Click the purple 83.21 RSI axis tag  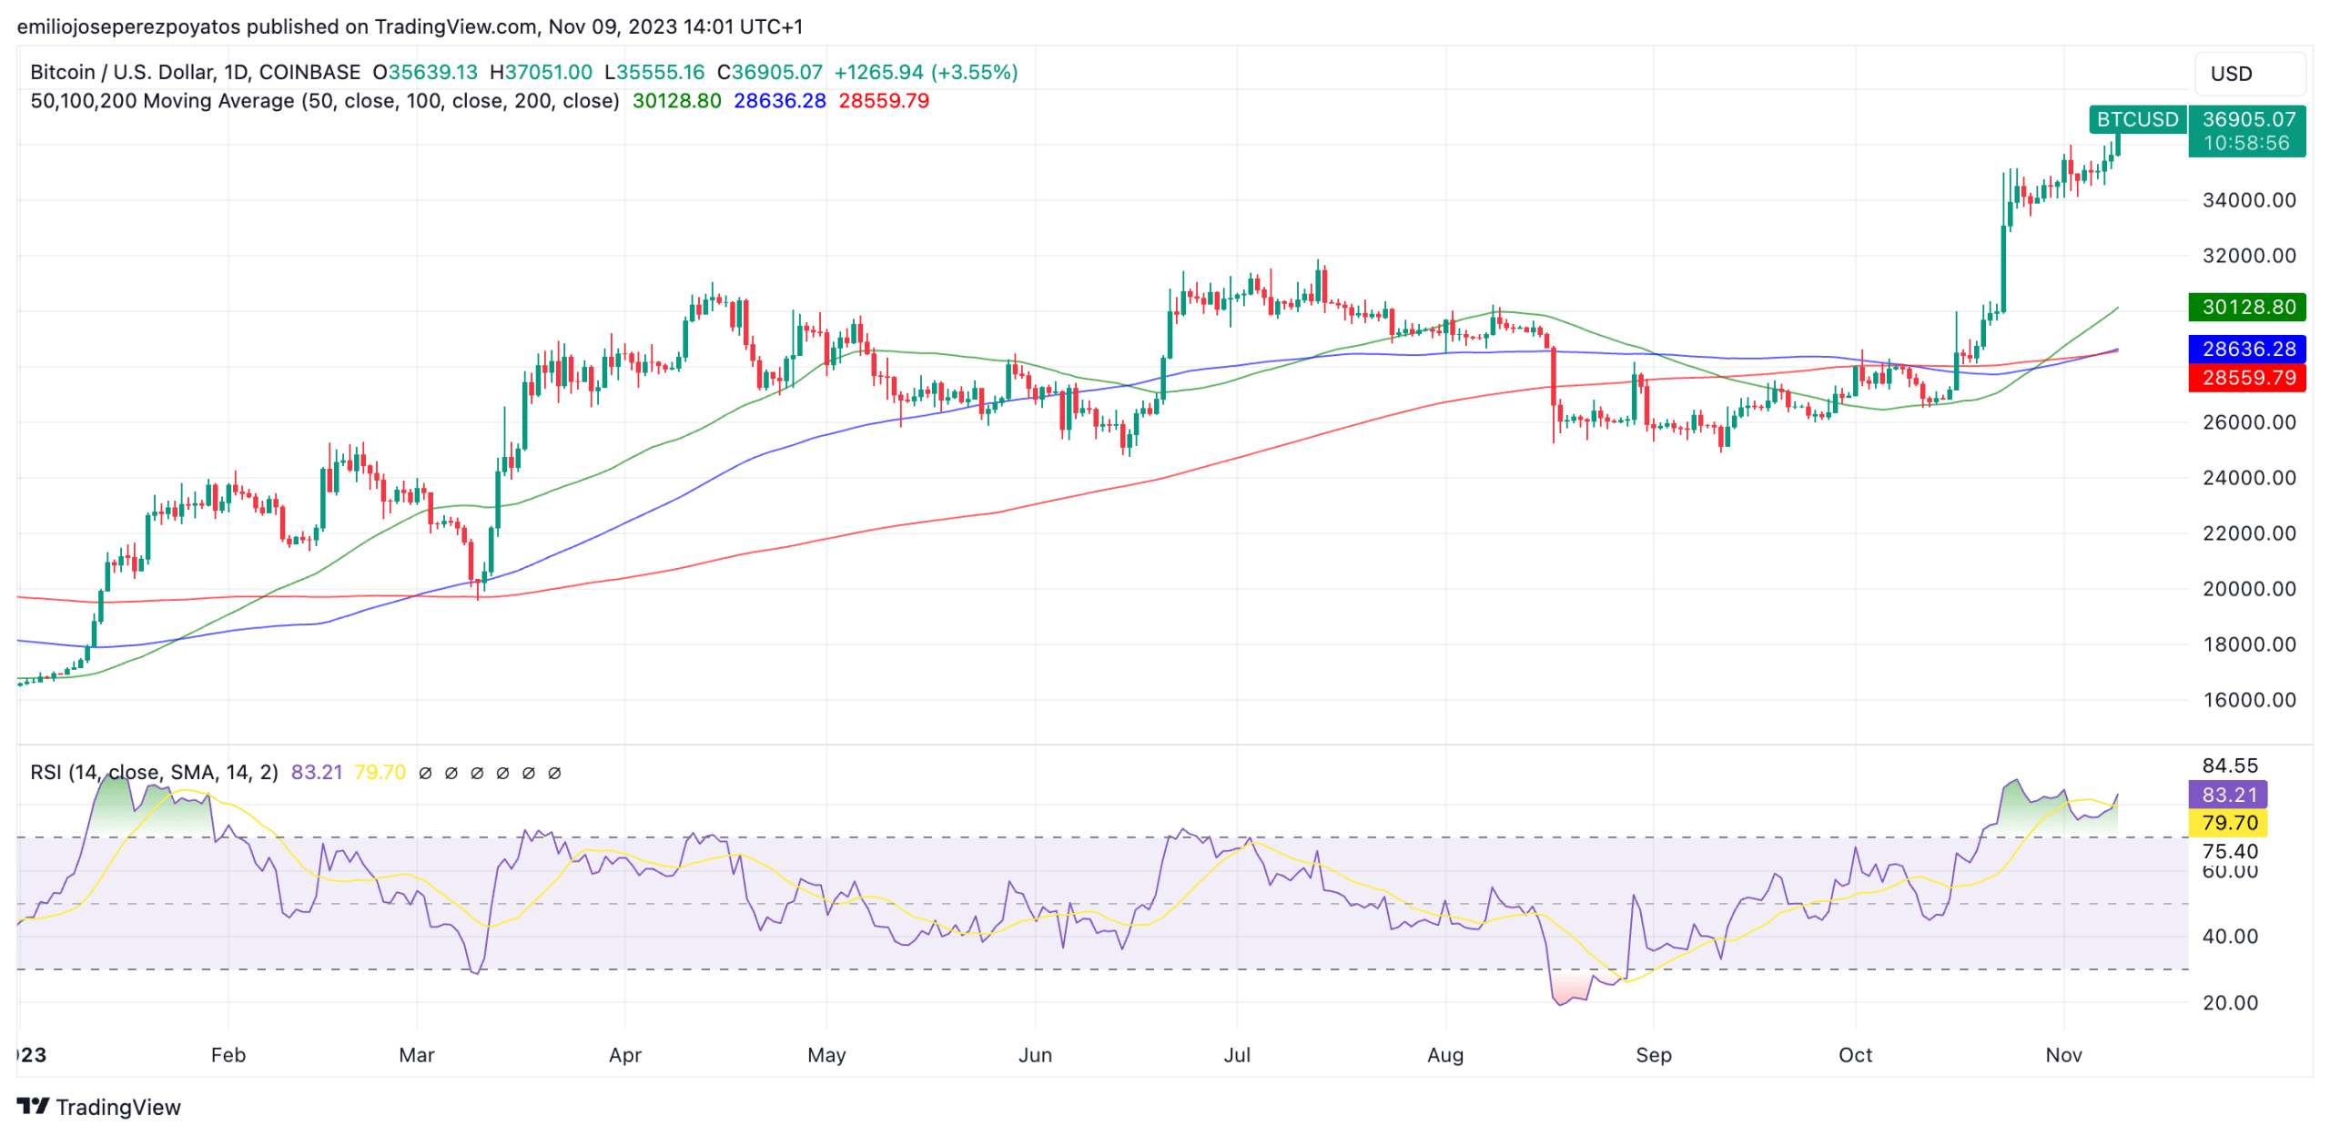point(2227,795)
